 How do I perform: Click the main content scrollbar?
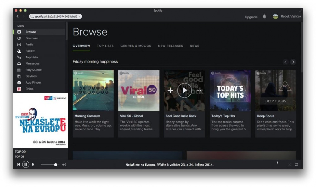(x=302, y=47)
